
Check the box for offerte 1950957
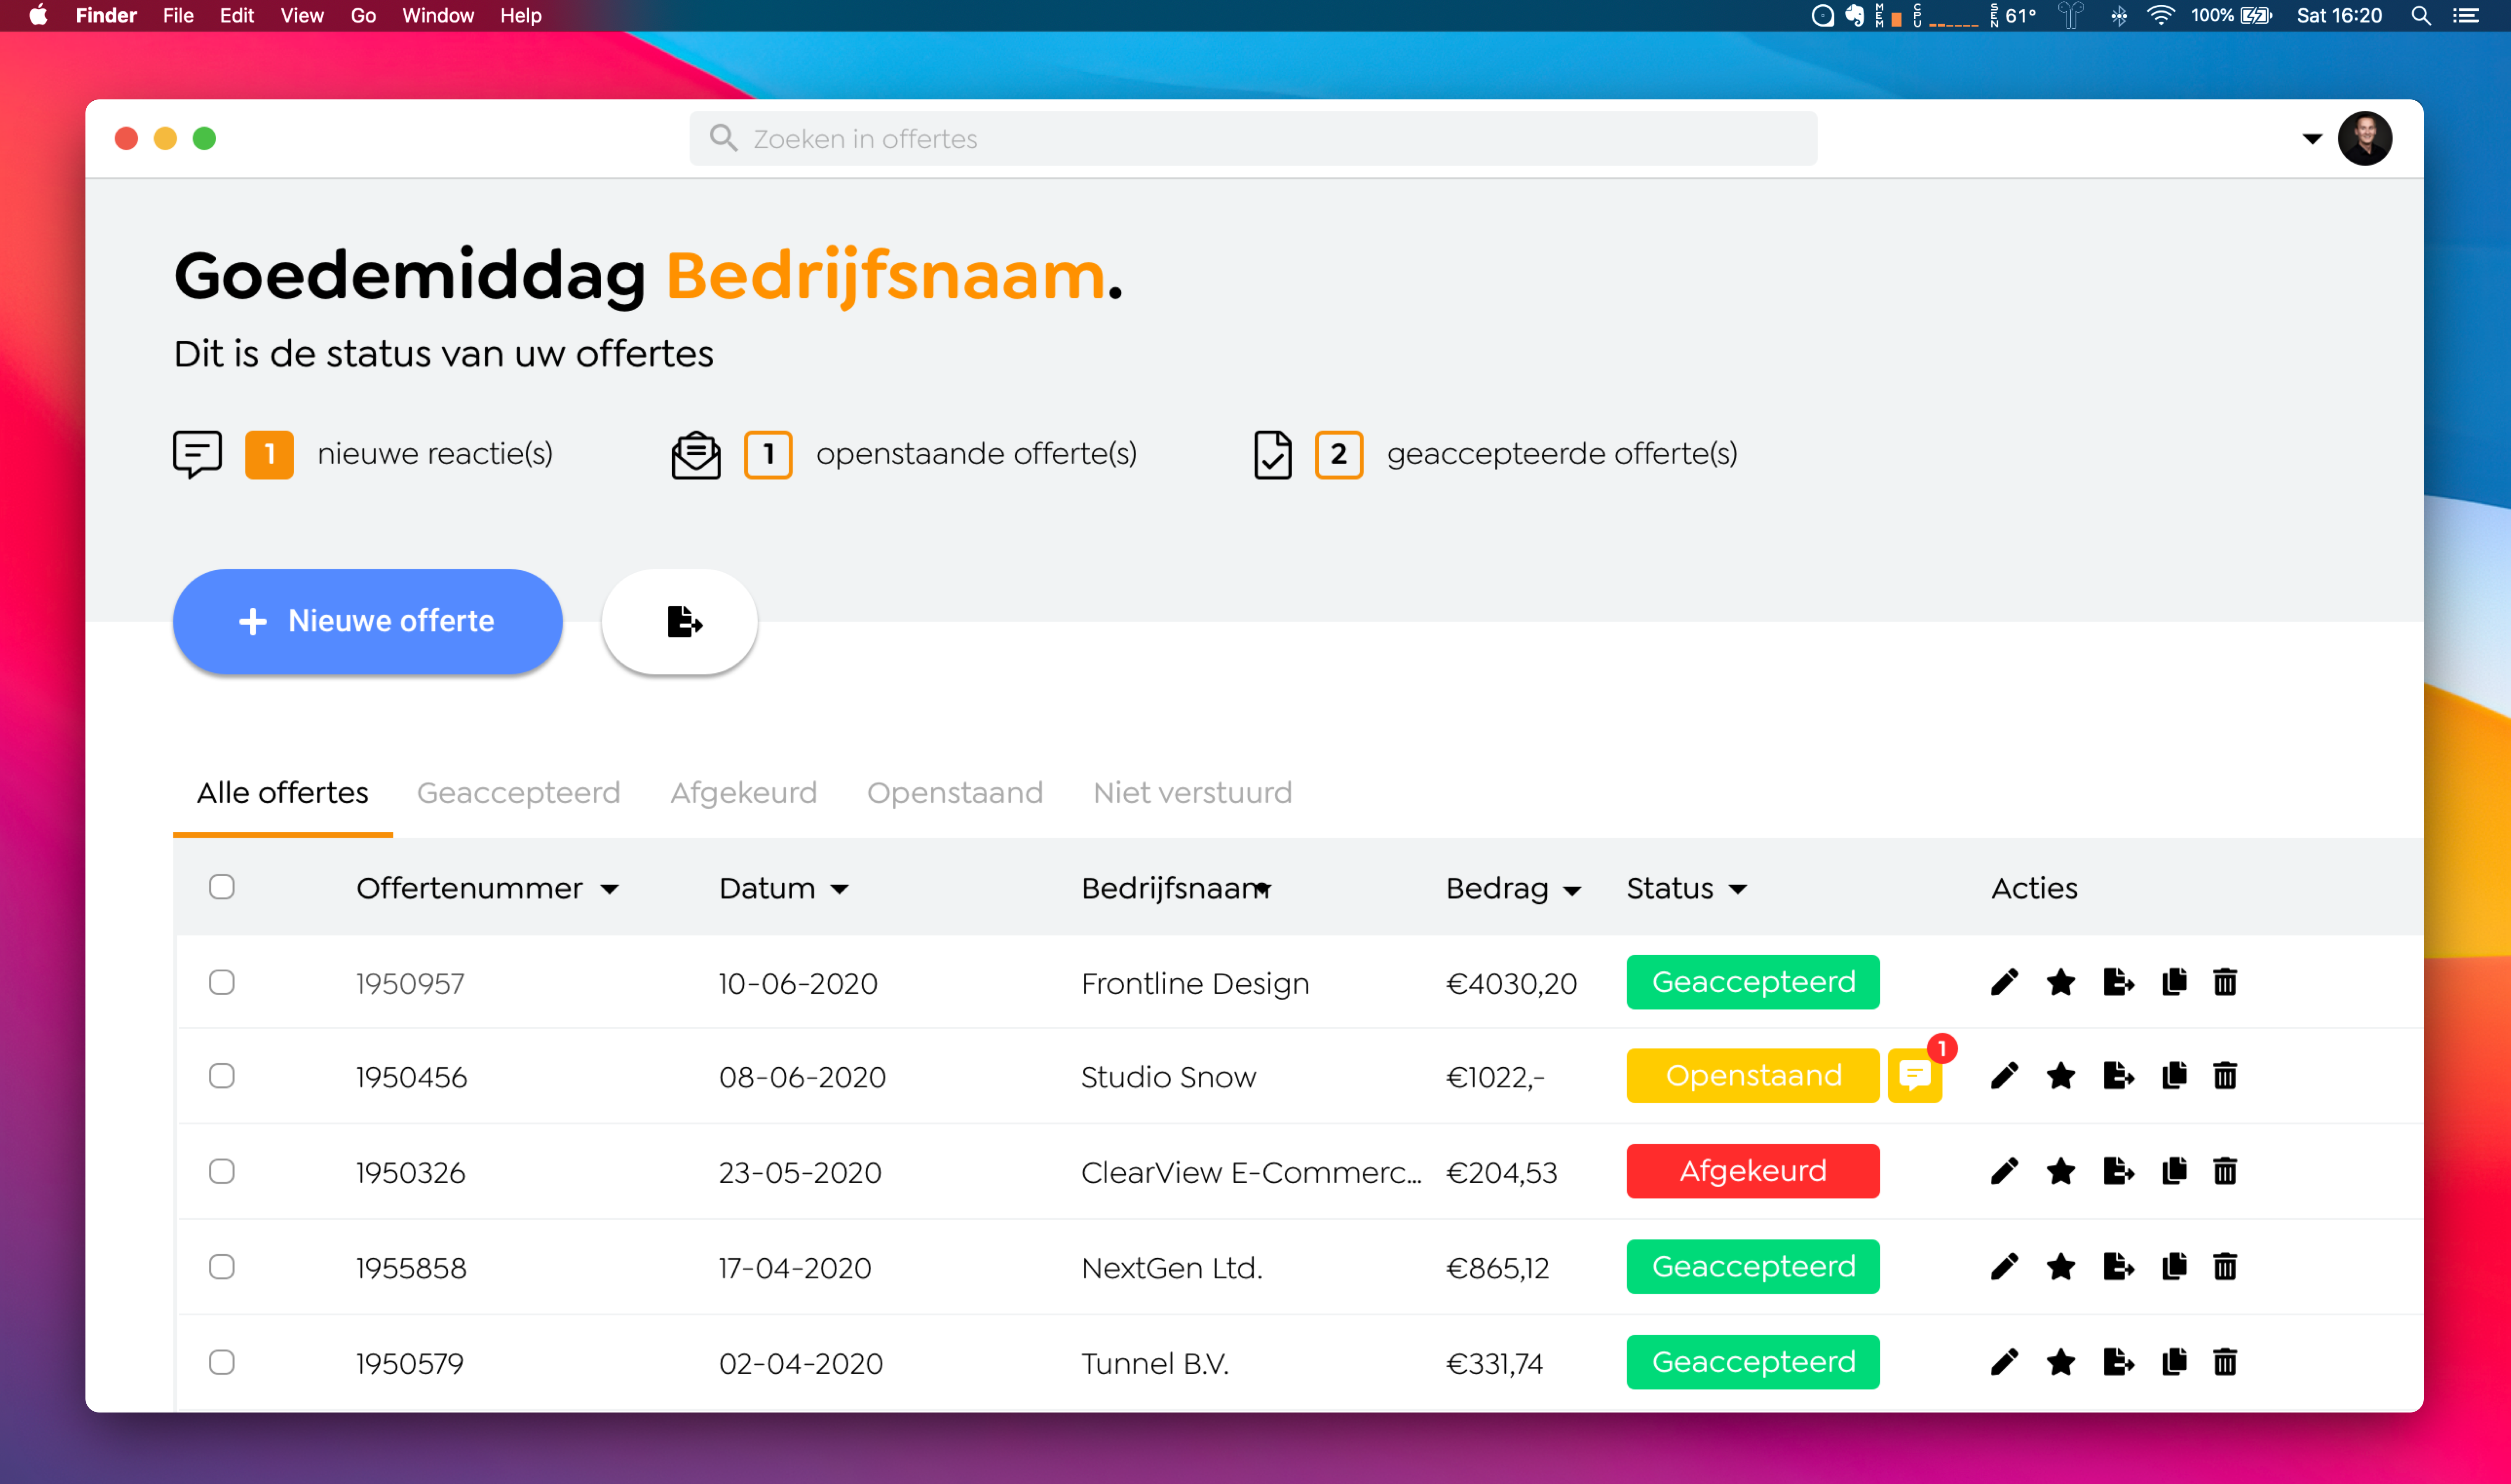[222, 982]
